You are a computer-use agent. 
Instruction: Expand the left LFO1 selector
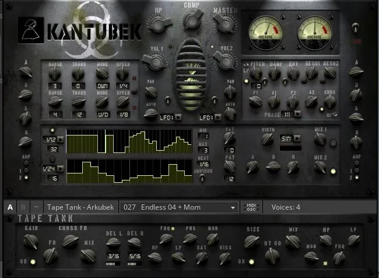point(170,117)
